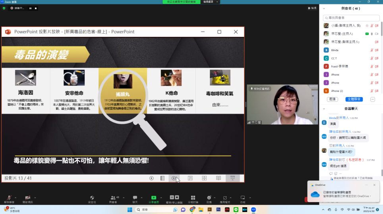Viewport: 383px width, 214px height.
Task: Open the Chat (聊天) toolbar item
Action: click(x=135, y=198)
